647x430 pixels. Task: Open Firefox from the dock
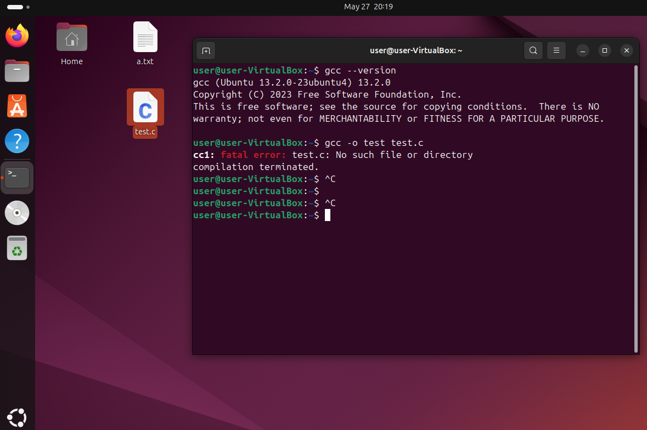click(17, 36)
